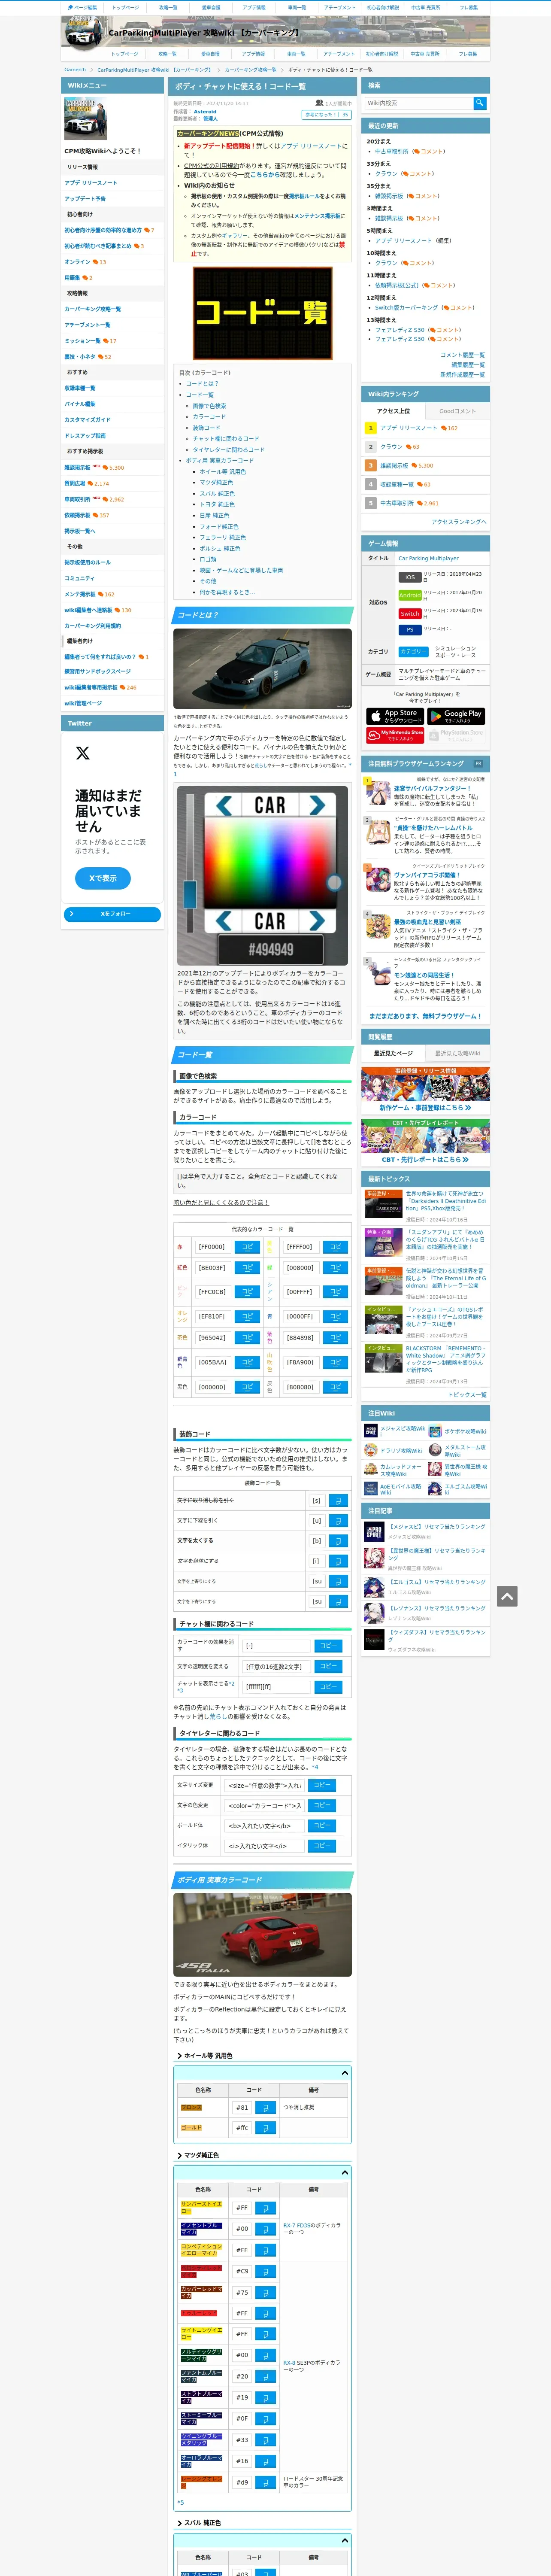Collapse the マツダ純正色 table chevron
The image size is (551, 2576).
point(345,2173)
